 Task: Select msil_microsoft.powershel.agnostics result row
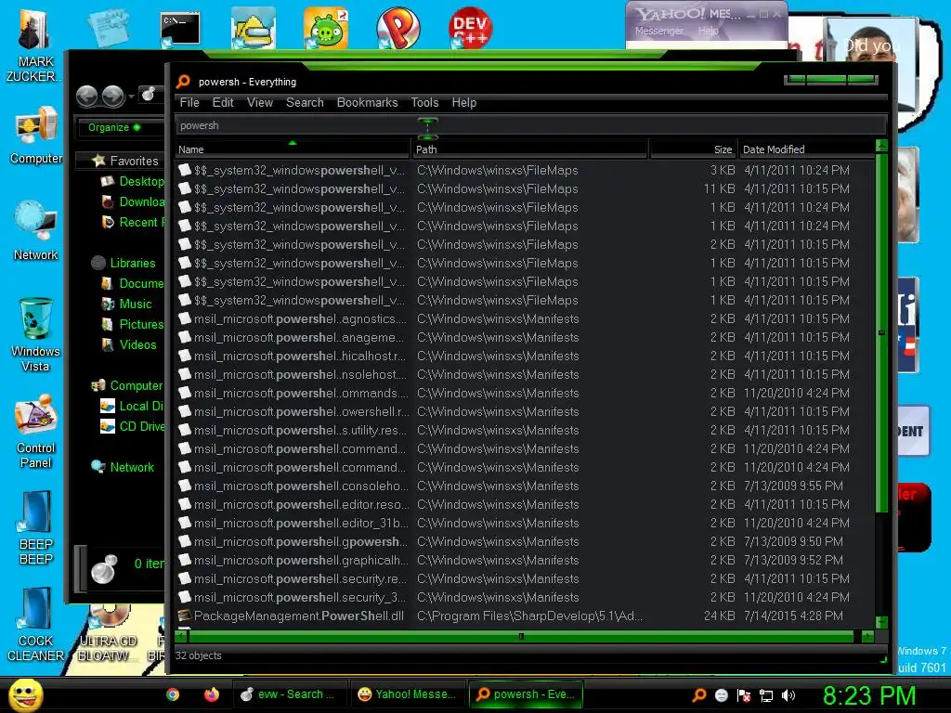(525, 319)
